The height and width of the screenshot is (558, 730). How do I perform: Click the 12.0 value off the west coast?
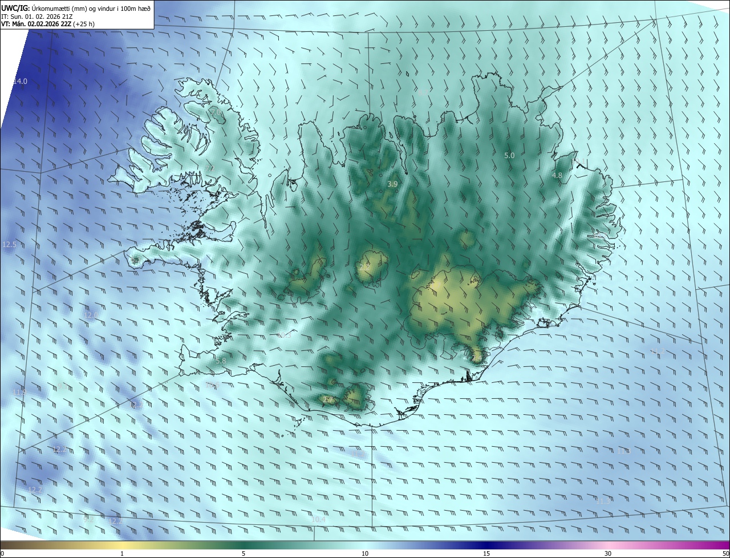(91, 314)
